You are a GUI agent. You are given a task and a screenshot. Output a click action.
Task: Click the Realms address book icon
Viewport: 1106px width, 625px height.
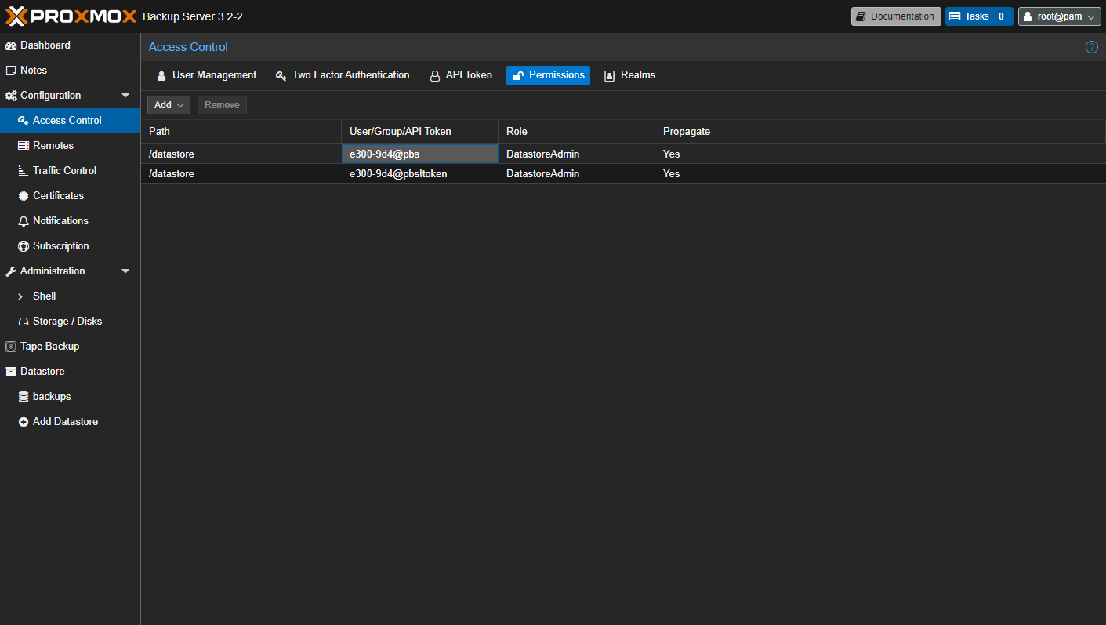click(610, 76)
